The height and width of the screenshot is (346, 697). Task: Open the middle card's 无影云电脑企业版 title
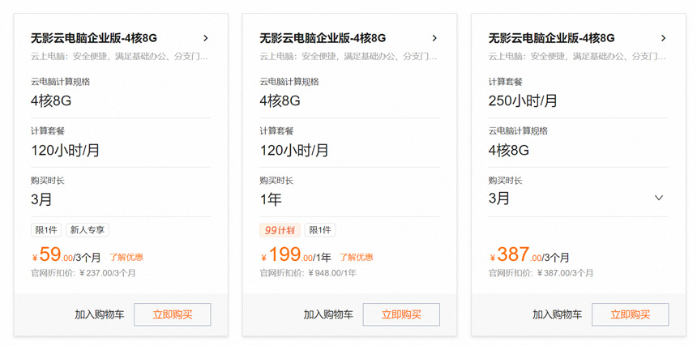click(x=322, y=38)
